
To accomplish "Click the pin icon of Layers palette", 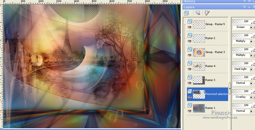I will pyautogui.click(x=244, y=7).
